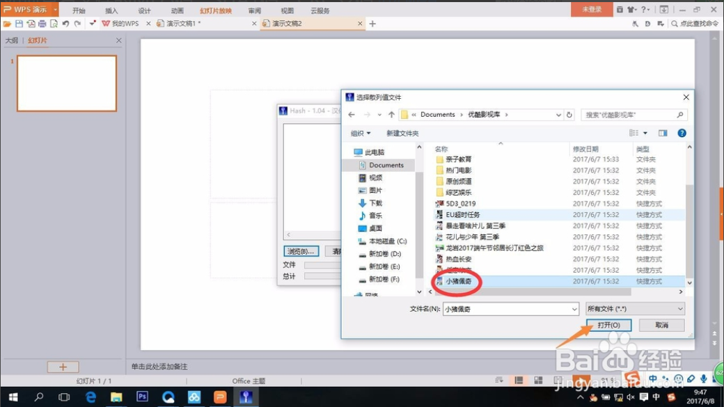Switch to the 演示文稿1 document tab
This screenshot has width=724, height=407.
[x=183, y=24]
